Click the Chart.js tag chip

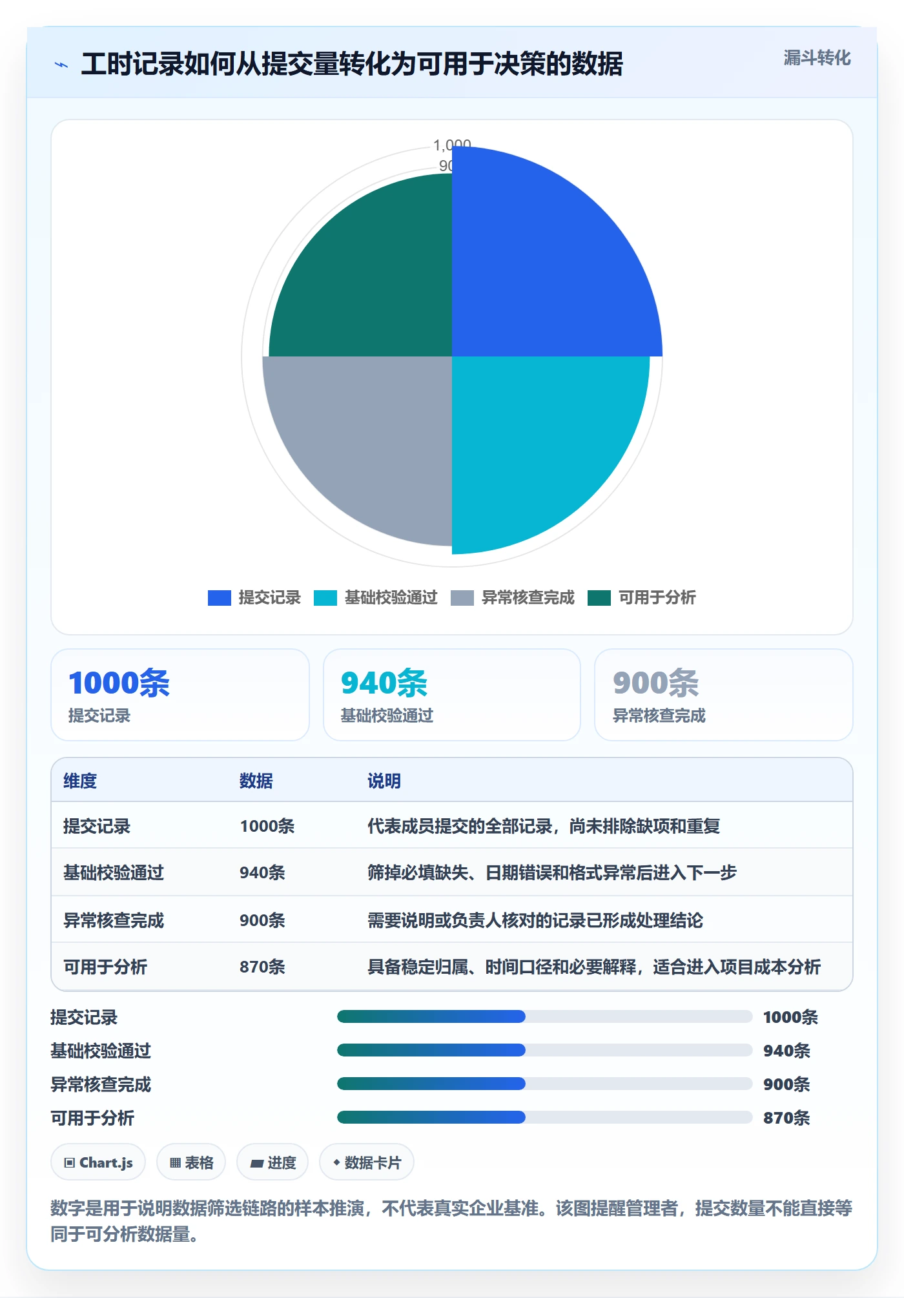[98, 1162]
